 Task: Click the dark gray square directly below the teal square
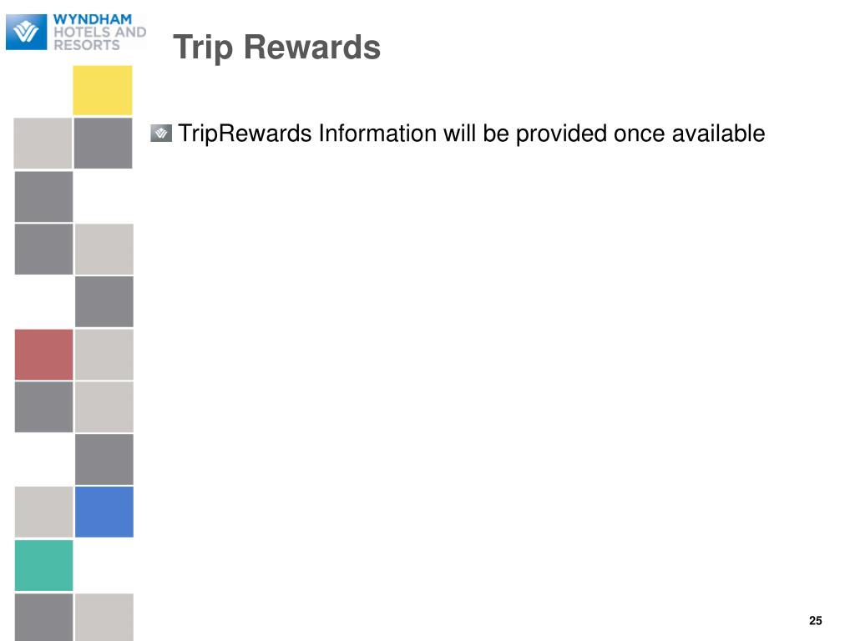[43, 617]
